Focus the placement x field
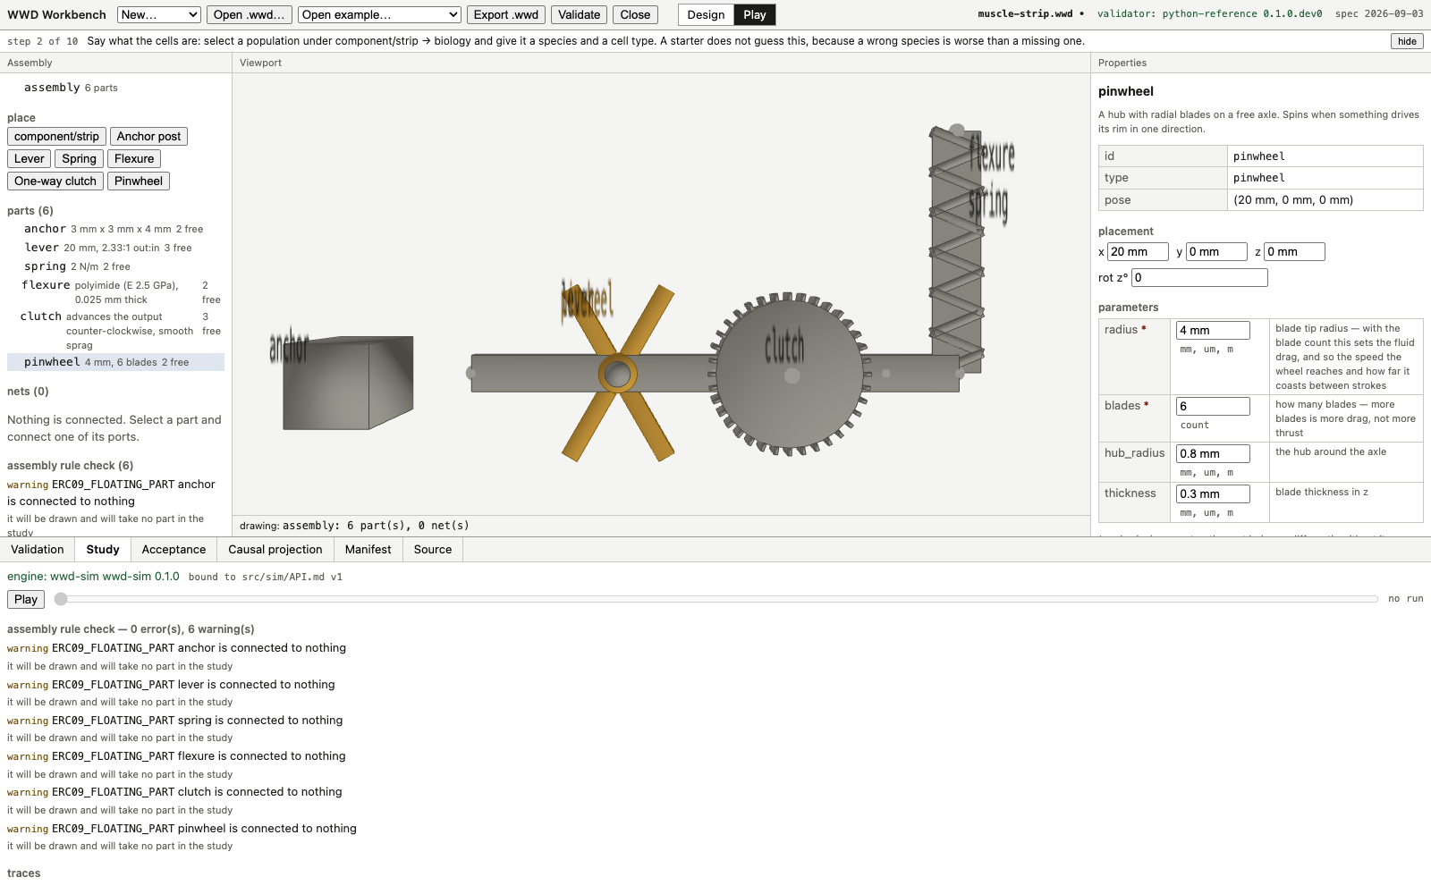The height and width of the screenshot is (894, 1431). click(1138, 252)
